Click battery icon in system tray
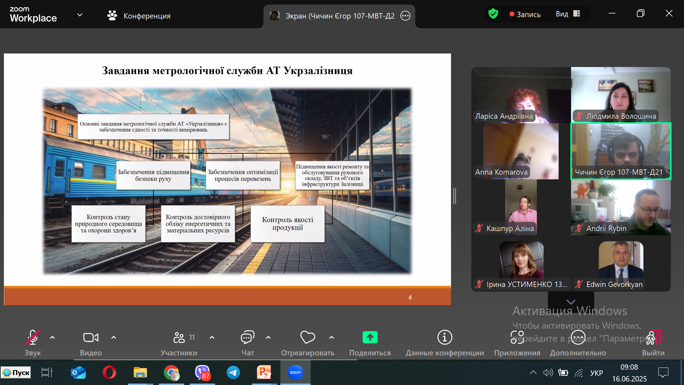The width and height of the screenshot is (684, 385). coord(563,373)
